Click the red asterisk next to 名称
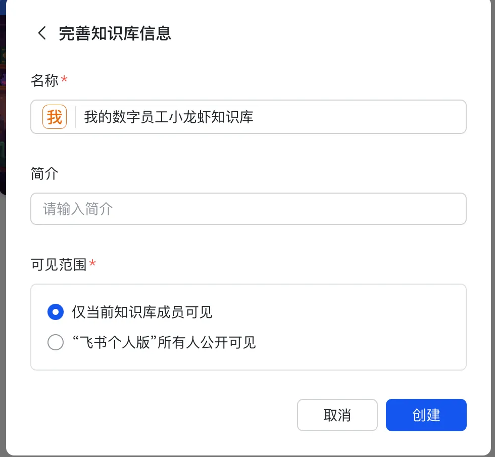495x457 pixels. [64, 80]
